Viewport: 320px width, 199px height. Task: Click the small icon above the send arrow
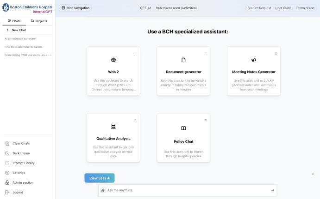[x=313, y=174]
